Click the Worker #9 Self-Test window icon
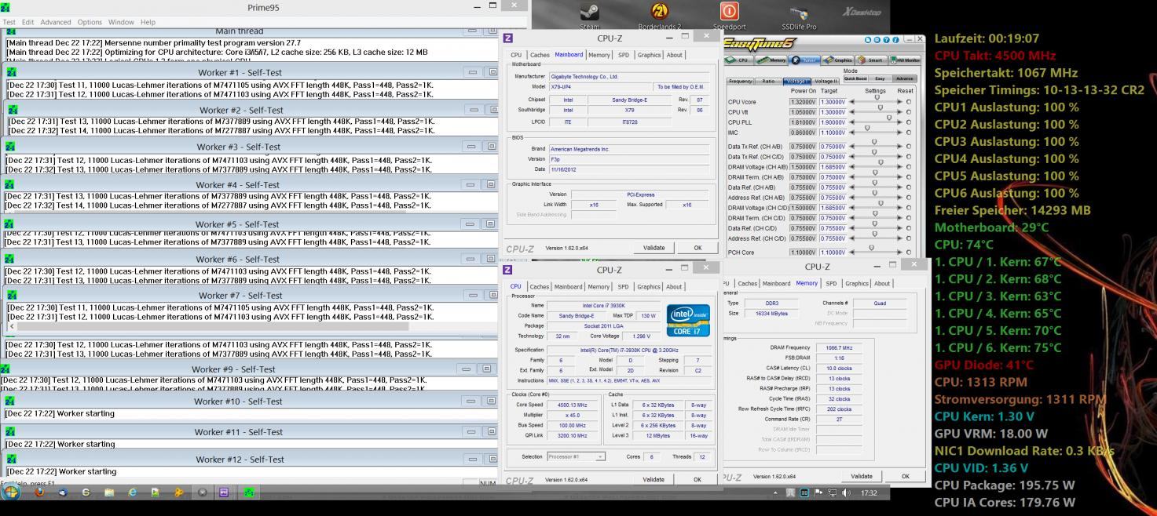1157x516 pixels. click(x=5, y=369)
